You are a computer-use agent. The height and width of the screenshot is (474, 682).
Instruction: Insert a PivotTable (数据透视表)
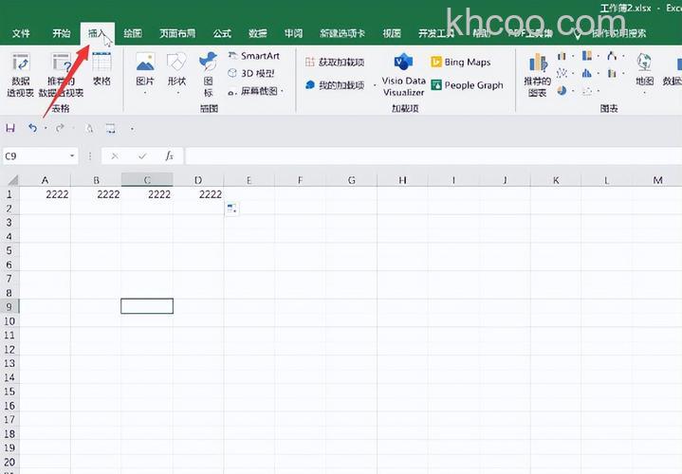[x=20, y=75]
